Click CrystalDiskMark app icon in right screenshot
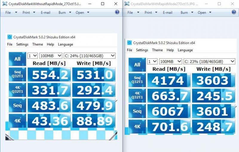Screen dimensions: 239x152 [x=129, y=43]
